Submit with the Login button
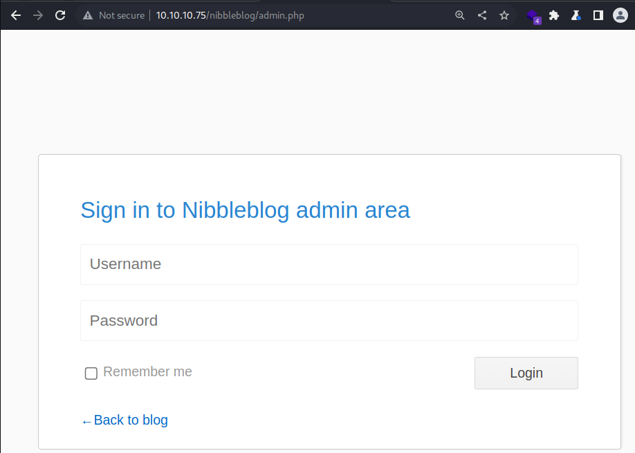The height and width of the screenshot is (453, 635). [526, 373]
